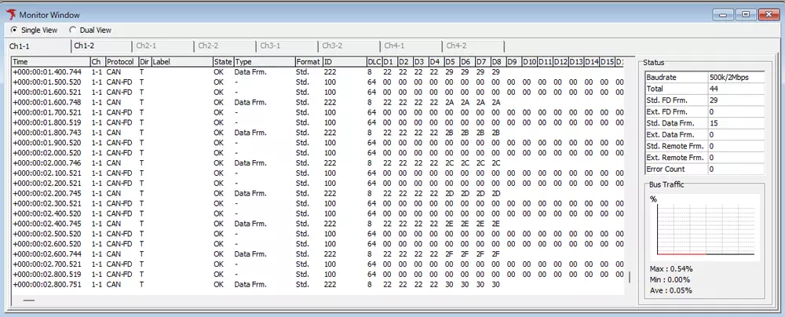Click the Monitor Window title bar icon

point(11,15)
